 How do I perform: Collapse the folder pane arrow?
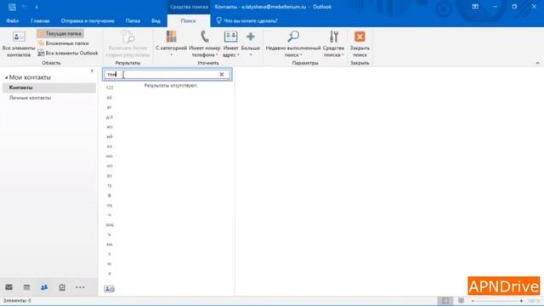92,71
